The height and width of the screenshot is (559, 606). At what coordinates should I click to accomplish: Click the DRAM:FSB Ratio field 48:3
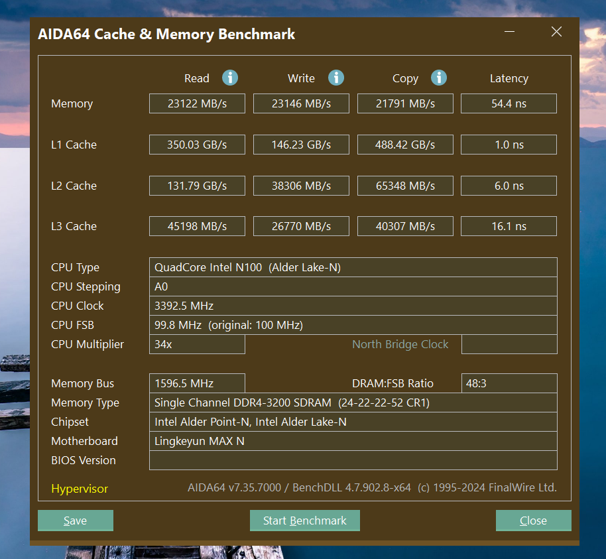[x=509, y=383]
